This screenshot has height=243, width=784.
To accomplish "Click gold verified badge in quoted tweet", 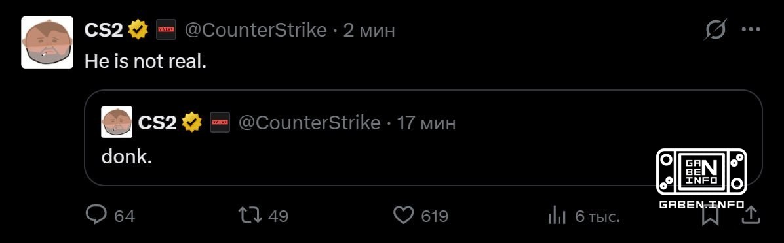I will 191,122.
